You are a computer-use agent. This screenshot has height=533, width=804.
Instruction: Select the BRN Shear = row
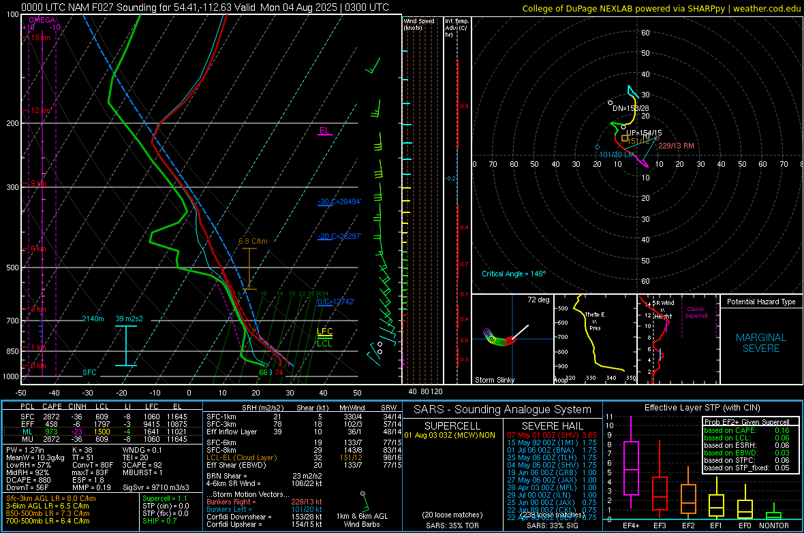point(264,476)
